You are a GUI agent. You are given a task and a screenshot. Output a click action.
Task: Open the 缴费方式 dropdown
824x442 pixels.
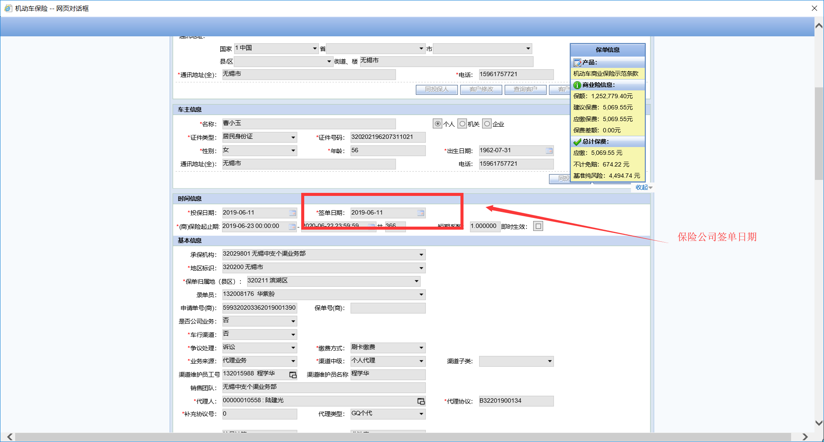click(421, 348)
